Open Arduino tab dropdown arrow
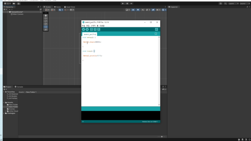This screenshot has height=141, width=251. (156, 34)
